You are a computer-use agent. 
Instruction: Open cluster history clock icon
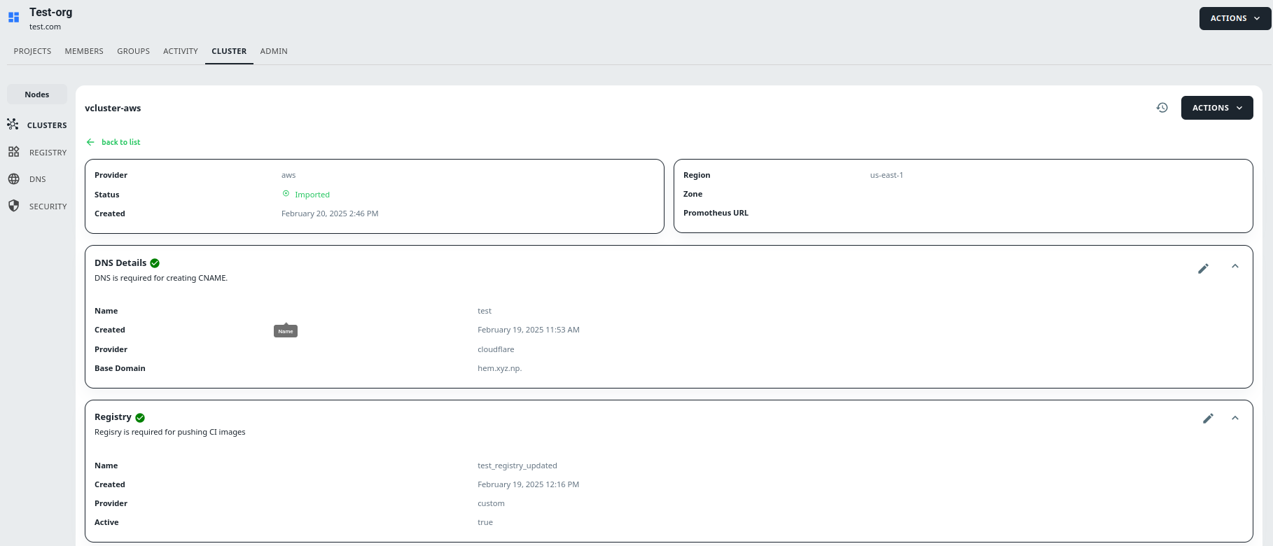point(1162,108)
